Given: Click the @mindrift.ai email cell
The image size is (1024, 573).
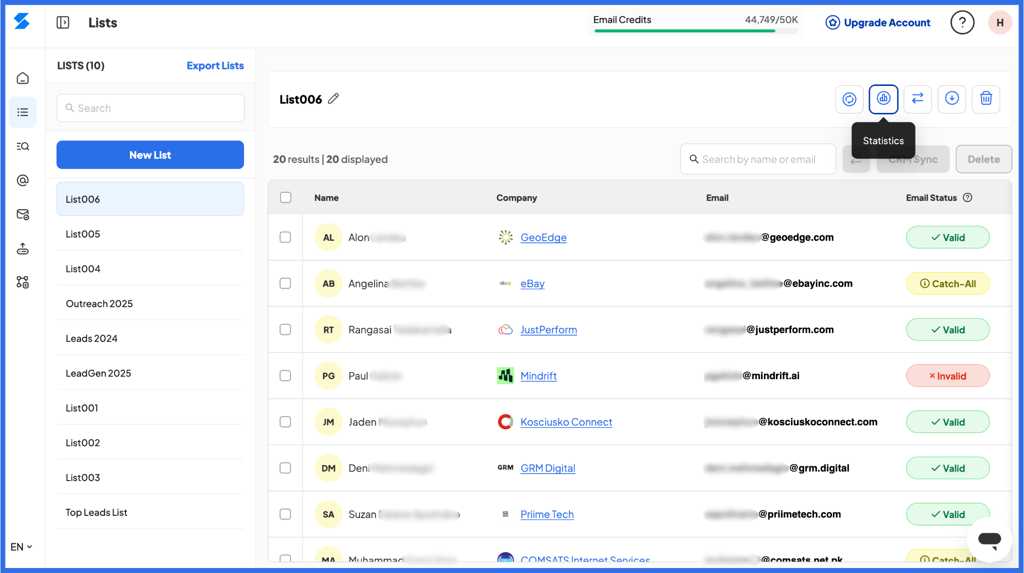Looking at the screenshot, I should (x=751, y=376).
